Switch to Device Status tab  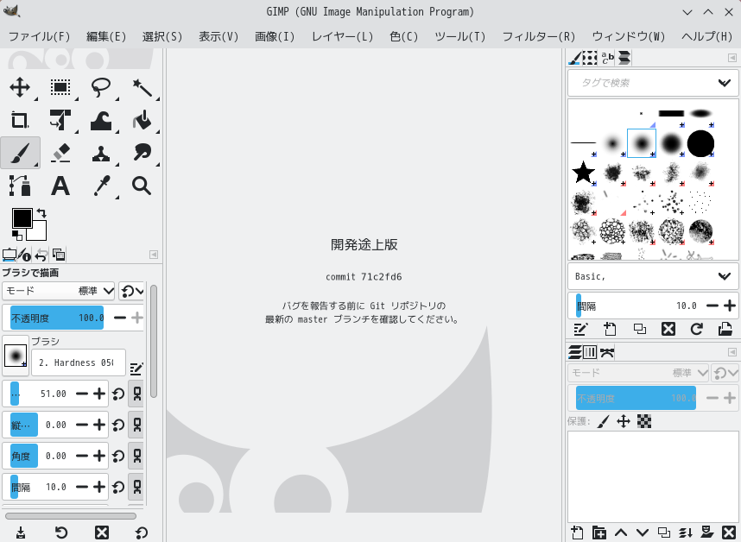point(24,255)
